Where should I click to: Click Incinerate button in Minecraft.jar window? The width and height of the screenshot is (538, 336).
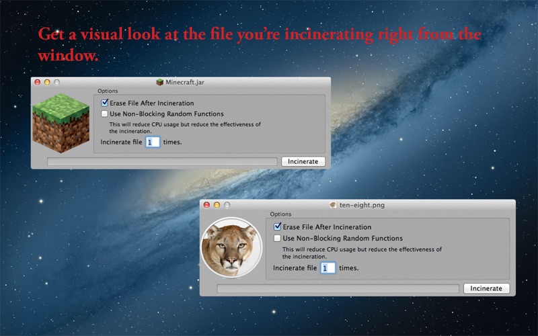tap(303, 161)
